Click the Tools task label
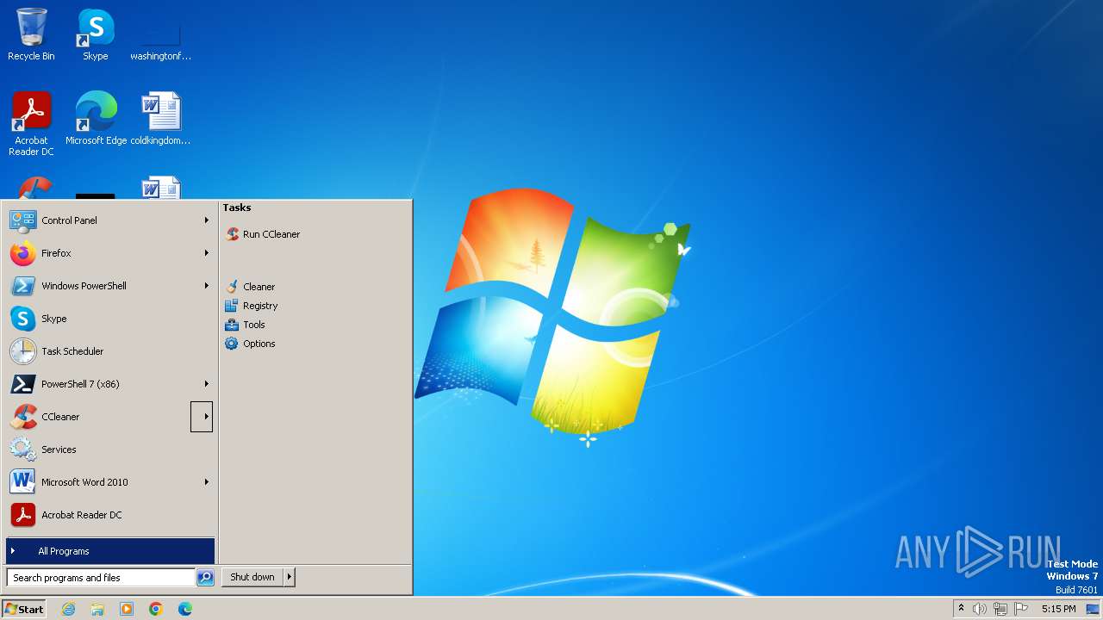 [254, 325]
